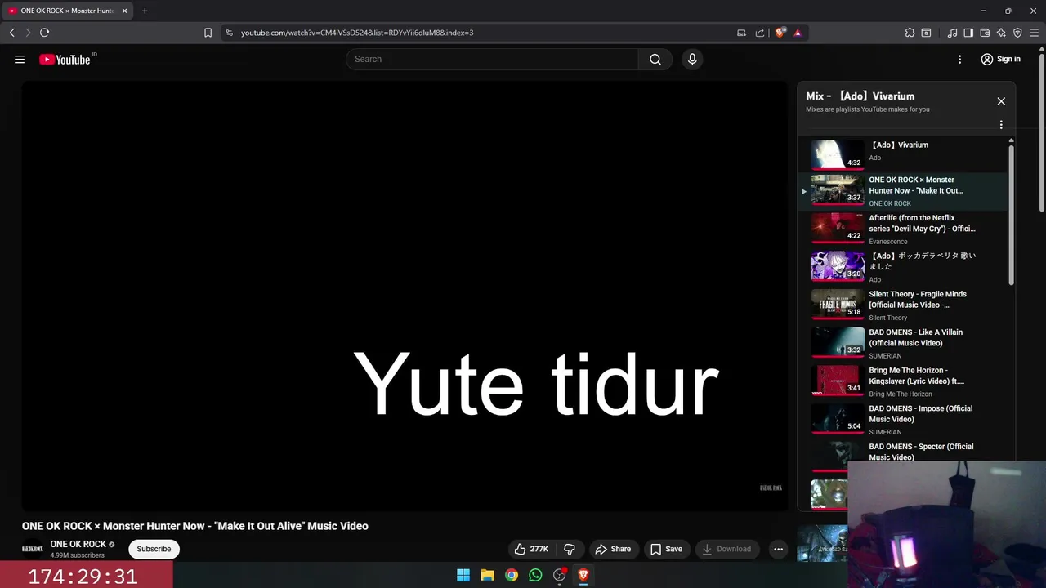This screenshot has height=588, width=1046.
Task: Like the video with 277K thumbs up
Action: [x=530, y=549]
